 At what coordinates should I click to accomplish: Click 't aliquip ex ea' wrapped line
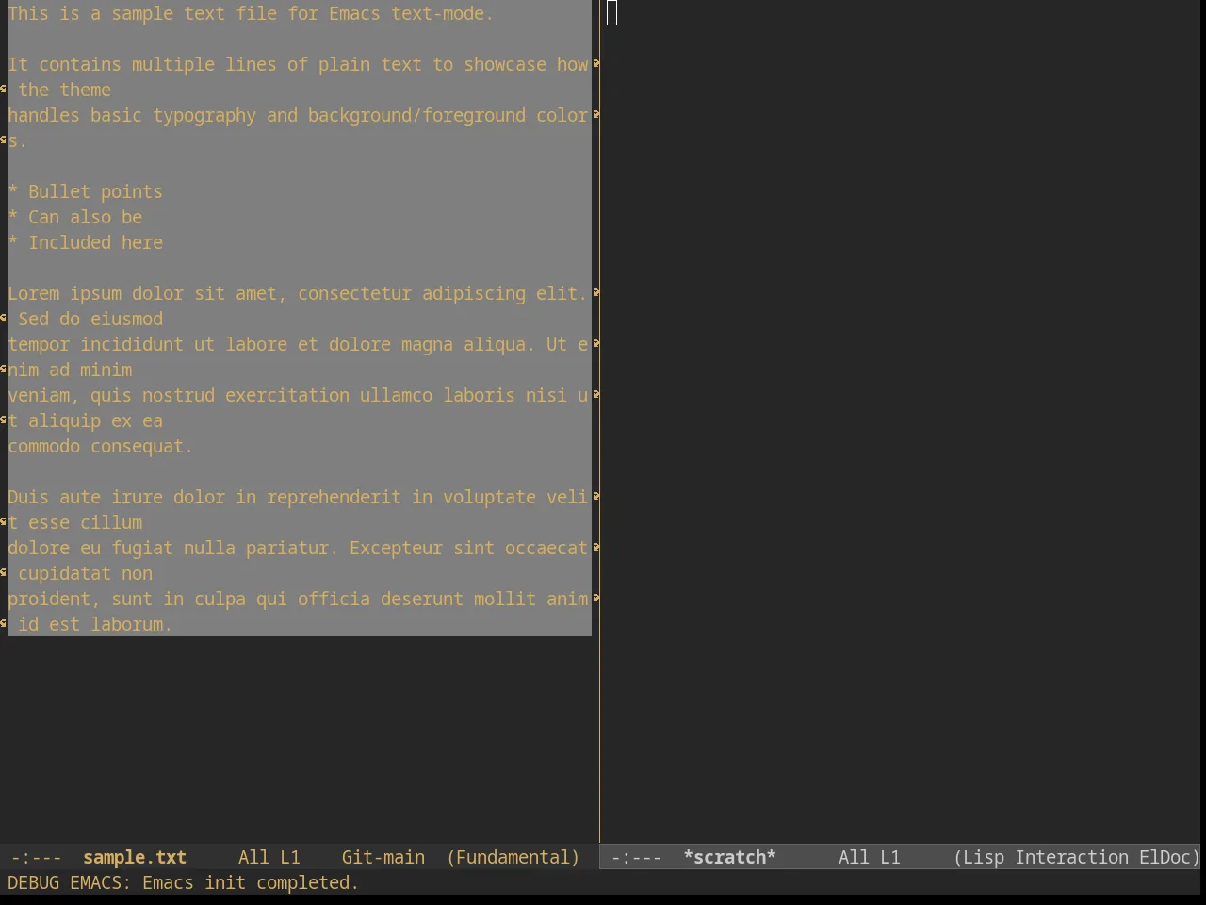[85, 420]
